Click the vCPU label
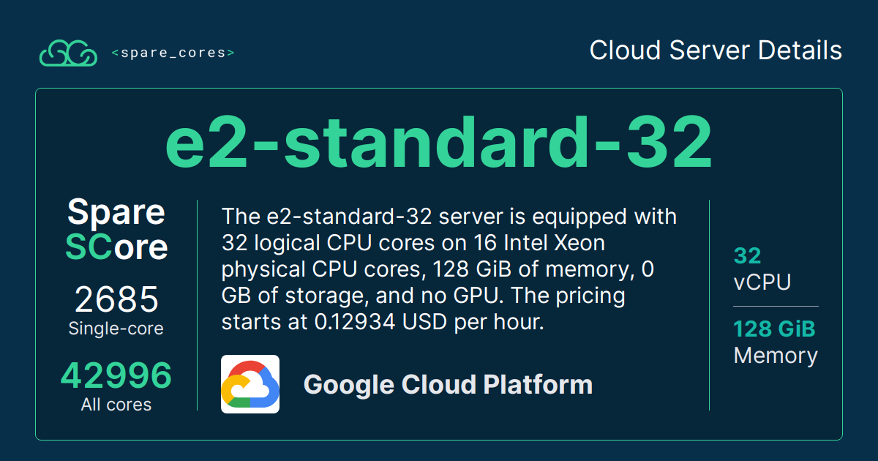The height and width of the screenshot is (461, 878). coord(762,282)
